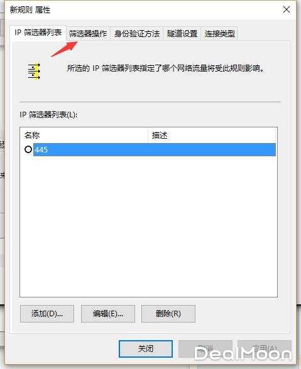Click the 添加(D)... button
Screen dimensions: 301x369
coord(47,314)
